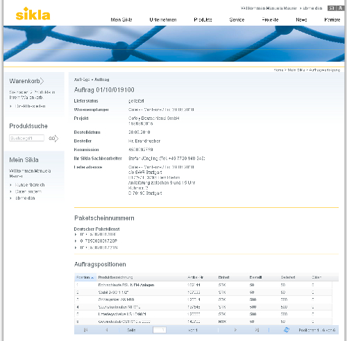Sort table by Artikel-Nr column
This screenshot has width=347, height=341.
(195, 277)
